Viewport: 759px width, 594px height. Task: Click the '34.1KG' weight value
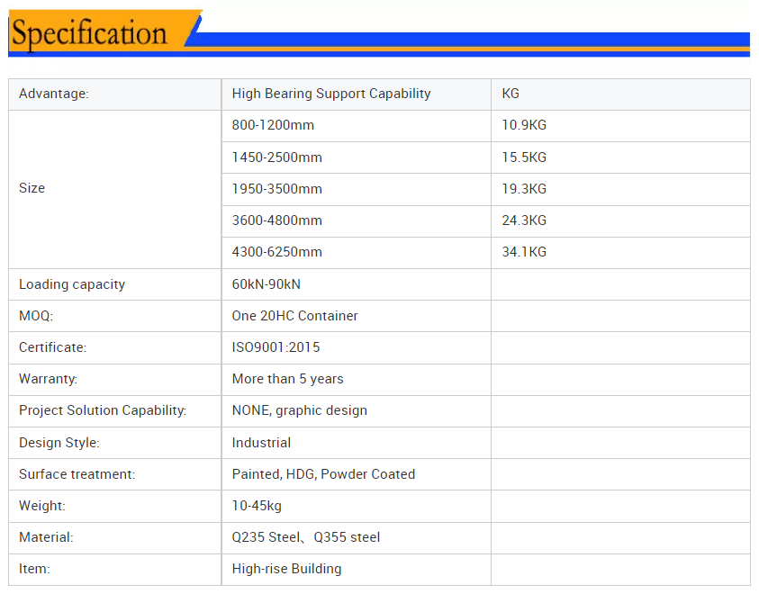coord(524,252)
